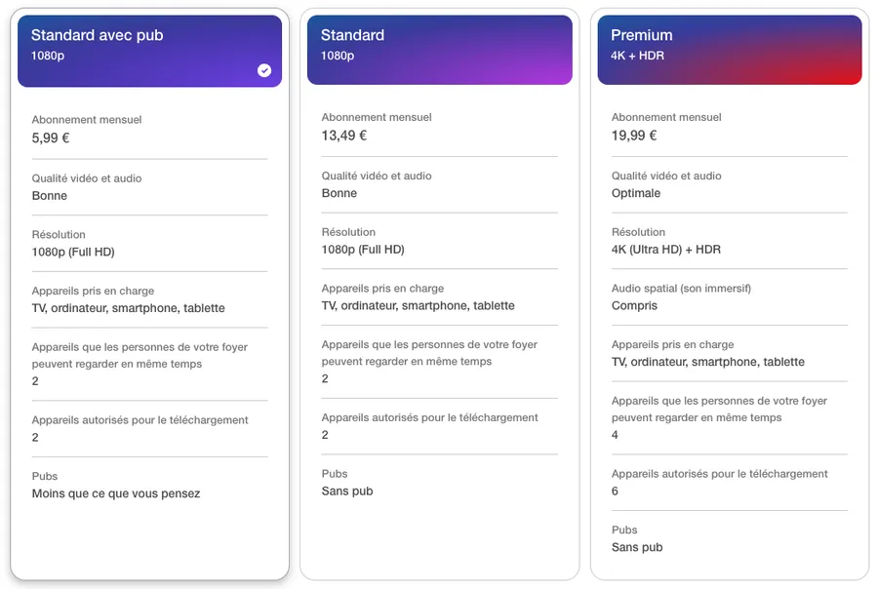This screenshot has width=878, height=589.
Task: Click '1080p (Full HD)' in Standard avec pub card
Action: pyautogui.click(x=73, y=252)
